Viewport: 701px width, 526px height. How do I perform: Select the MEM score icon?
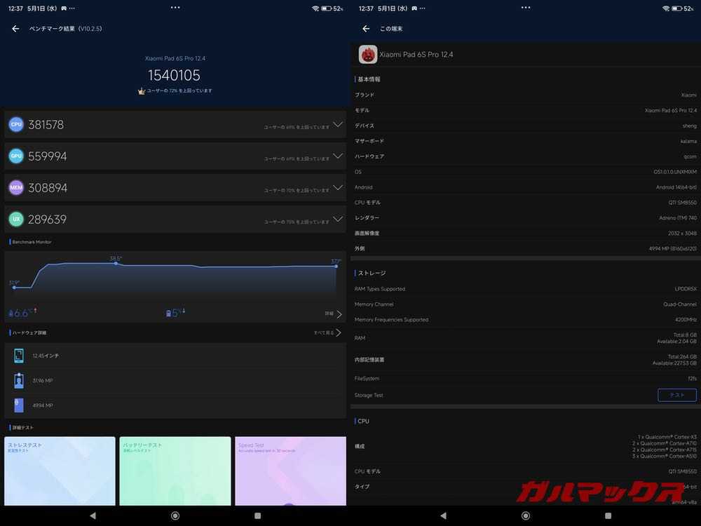15,187
